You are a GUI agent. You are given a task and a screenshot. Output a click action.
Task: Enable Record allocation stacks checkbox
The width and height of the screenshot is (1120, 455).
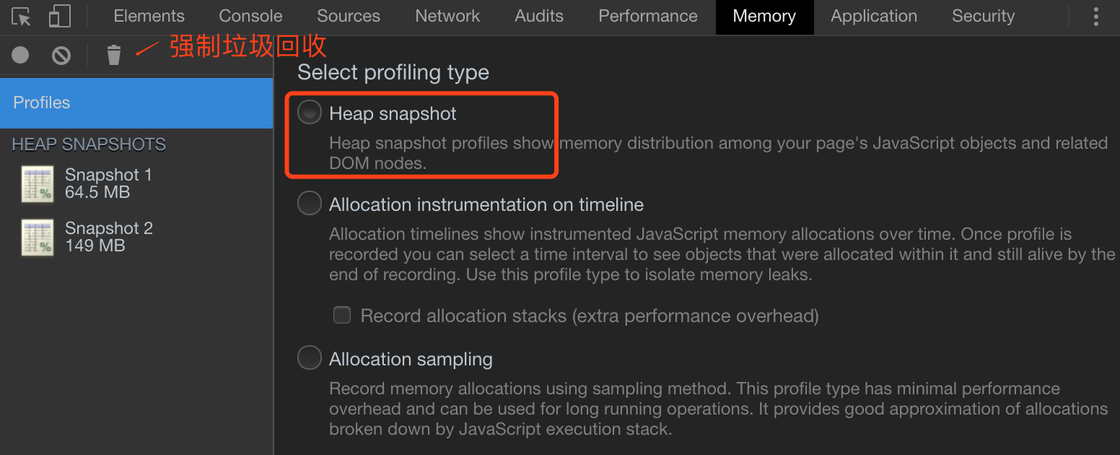point(342,316)
